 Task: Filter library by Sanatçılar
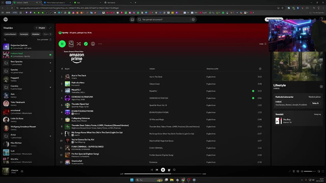coord(24,34)
